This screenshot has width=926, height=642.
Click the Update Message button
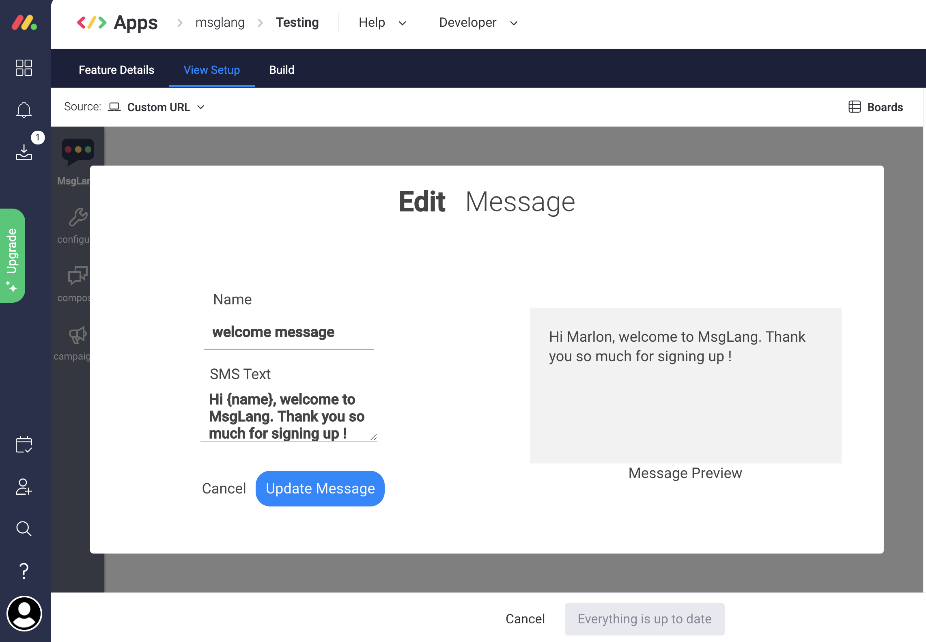(x=320, y=489)
